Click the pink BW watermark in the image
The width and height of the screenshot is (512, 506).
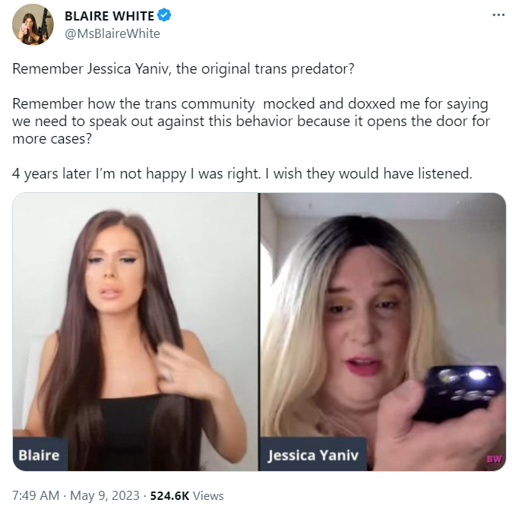coord(494,459)
